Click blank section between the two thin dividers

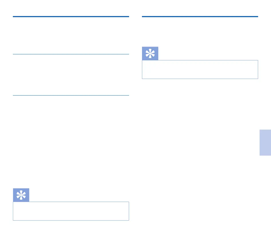(x=71, y=75)
